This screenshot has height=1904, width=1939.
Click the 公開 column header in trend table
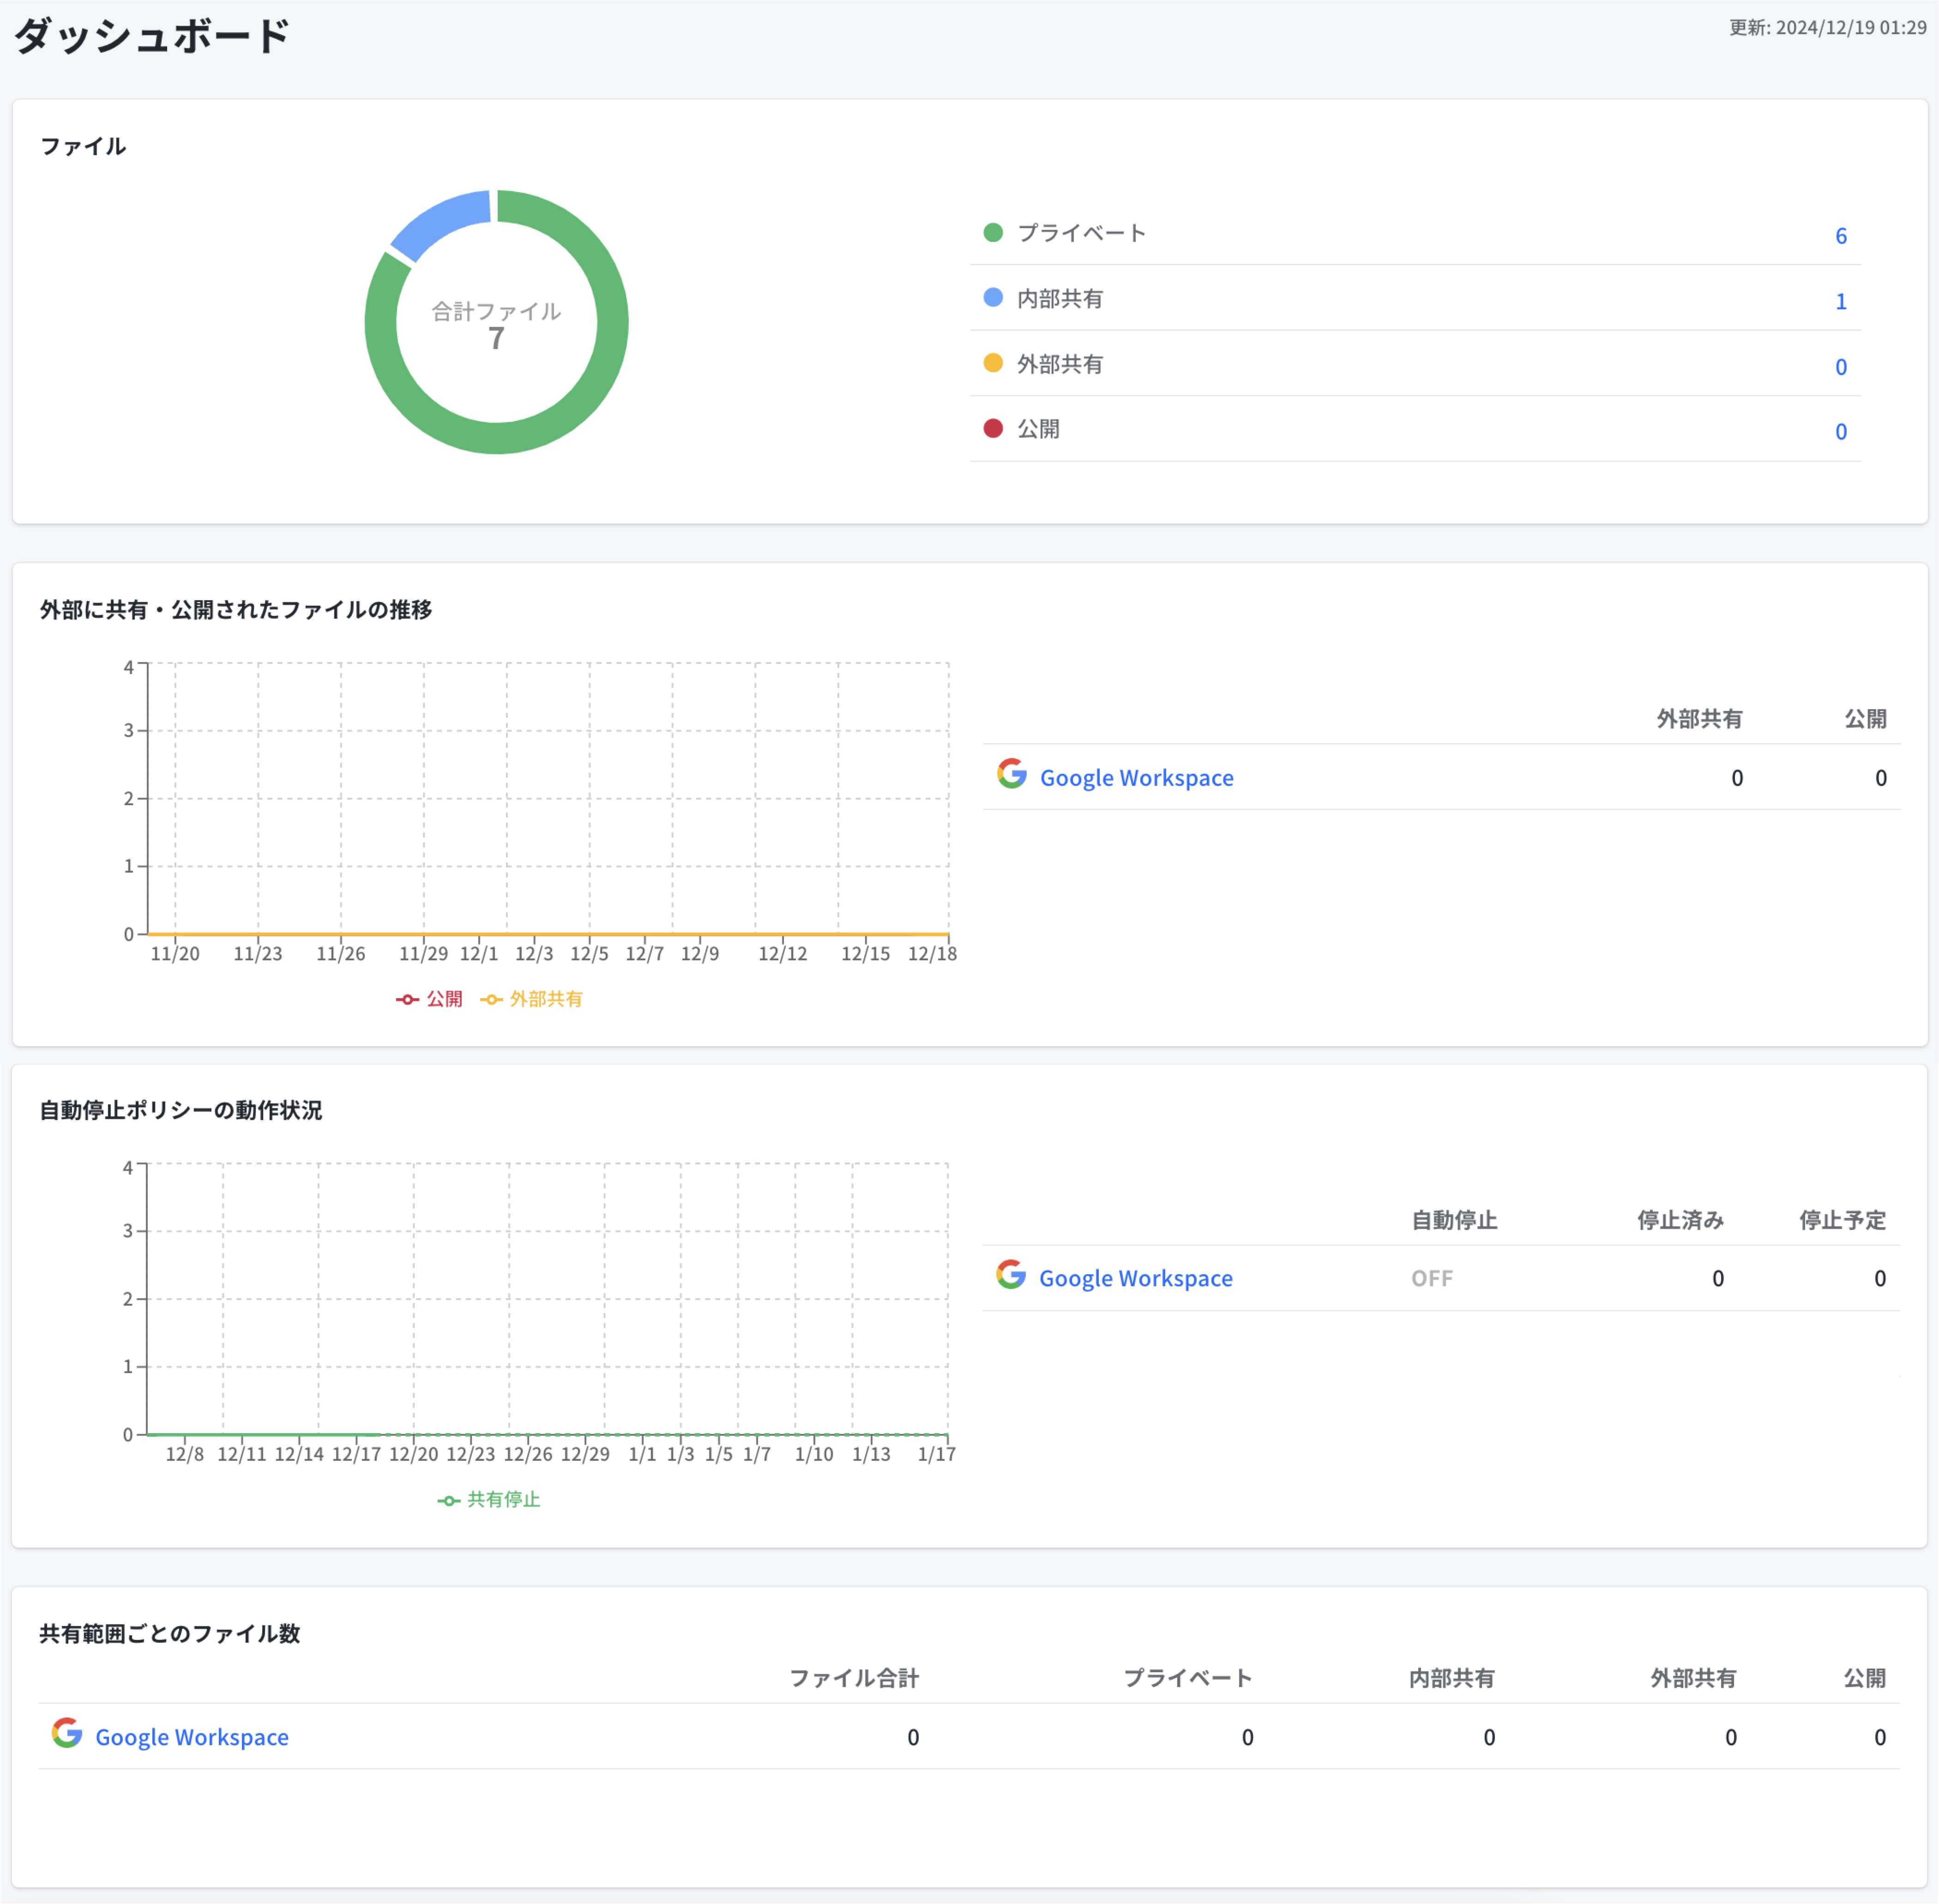click(x=1865, y=718)
